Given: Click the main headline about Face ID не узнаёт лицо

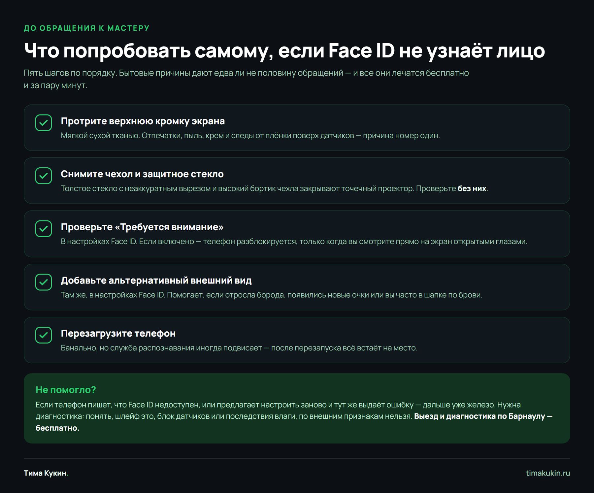Looking at the screenshot, I should click(284, 50).
